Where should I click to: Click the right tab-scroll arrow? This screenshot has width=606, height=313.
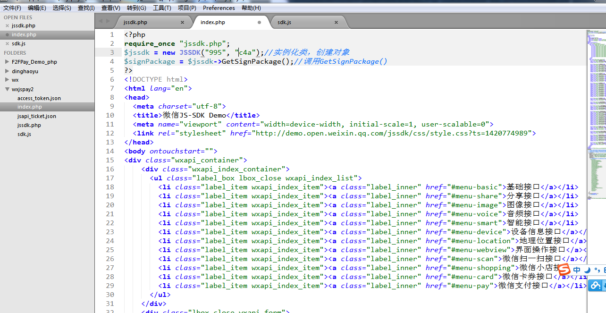coord(108,21)
